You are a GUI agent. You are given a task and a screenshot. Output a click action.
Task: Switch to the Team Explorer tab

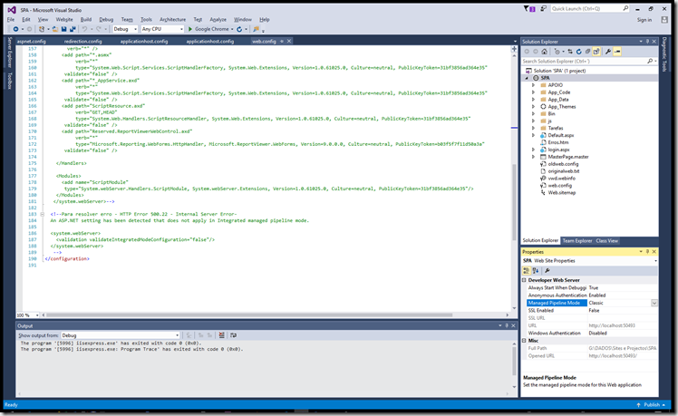[576, 240]
